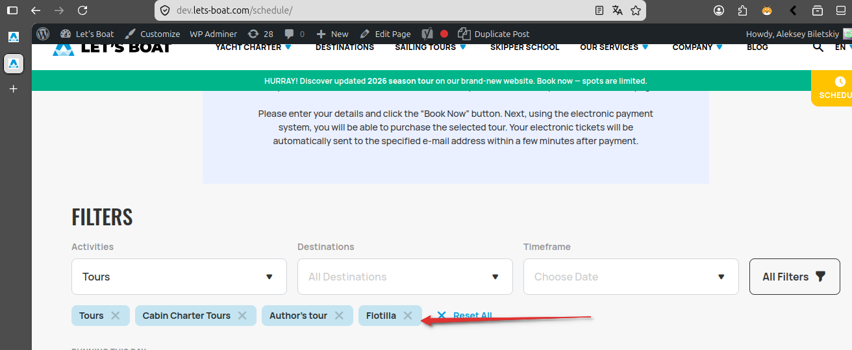
Task: Open the Skipper School menu item
Action: (x=525, y=47)
